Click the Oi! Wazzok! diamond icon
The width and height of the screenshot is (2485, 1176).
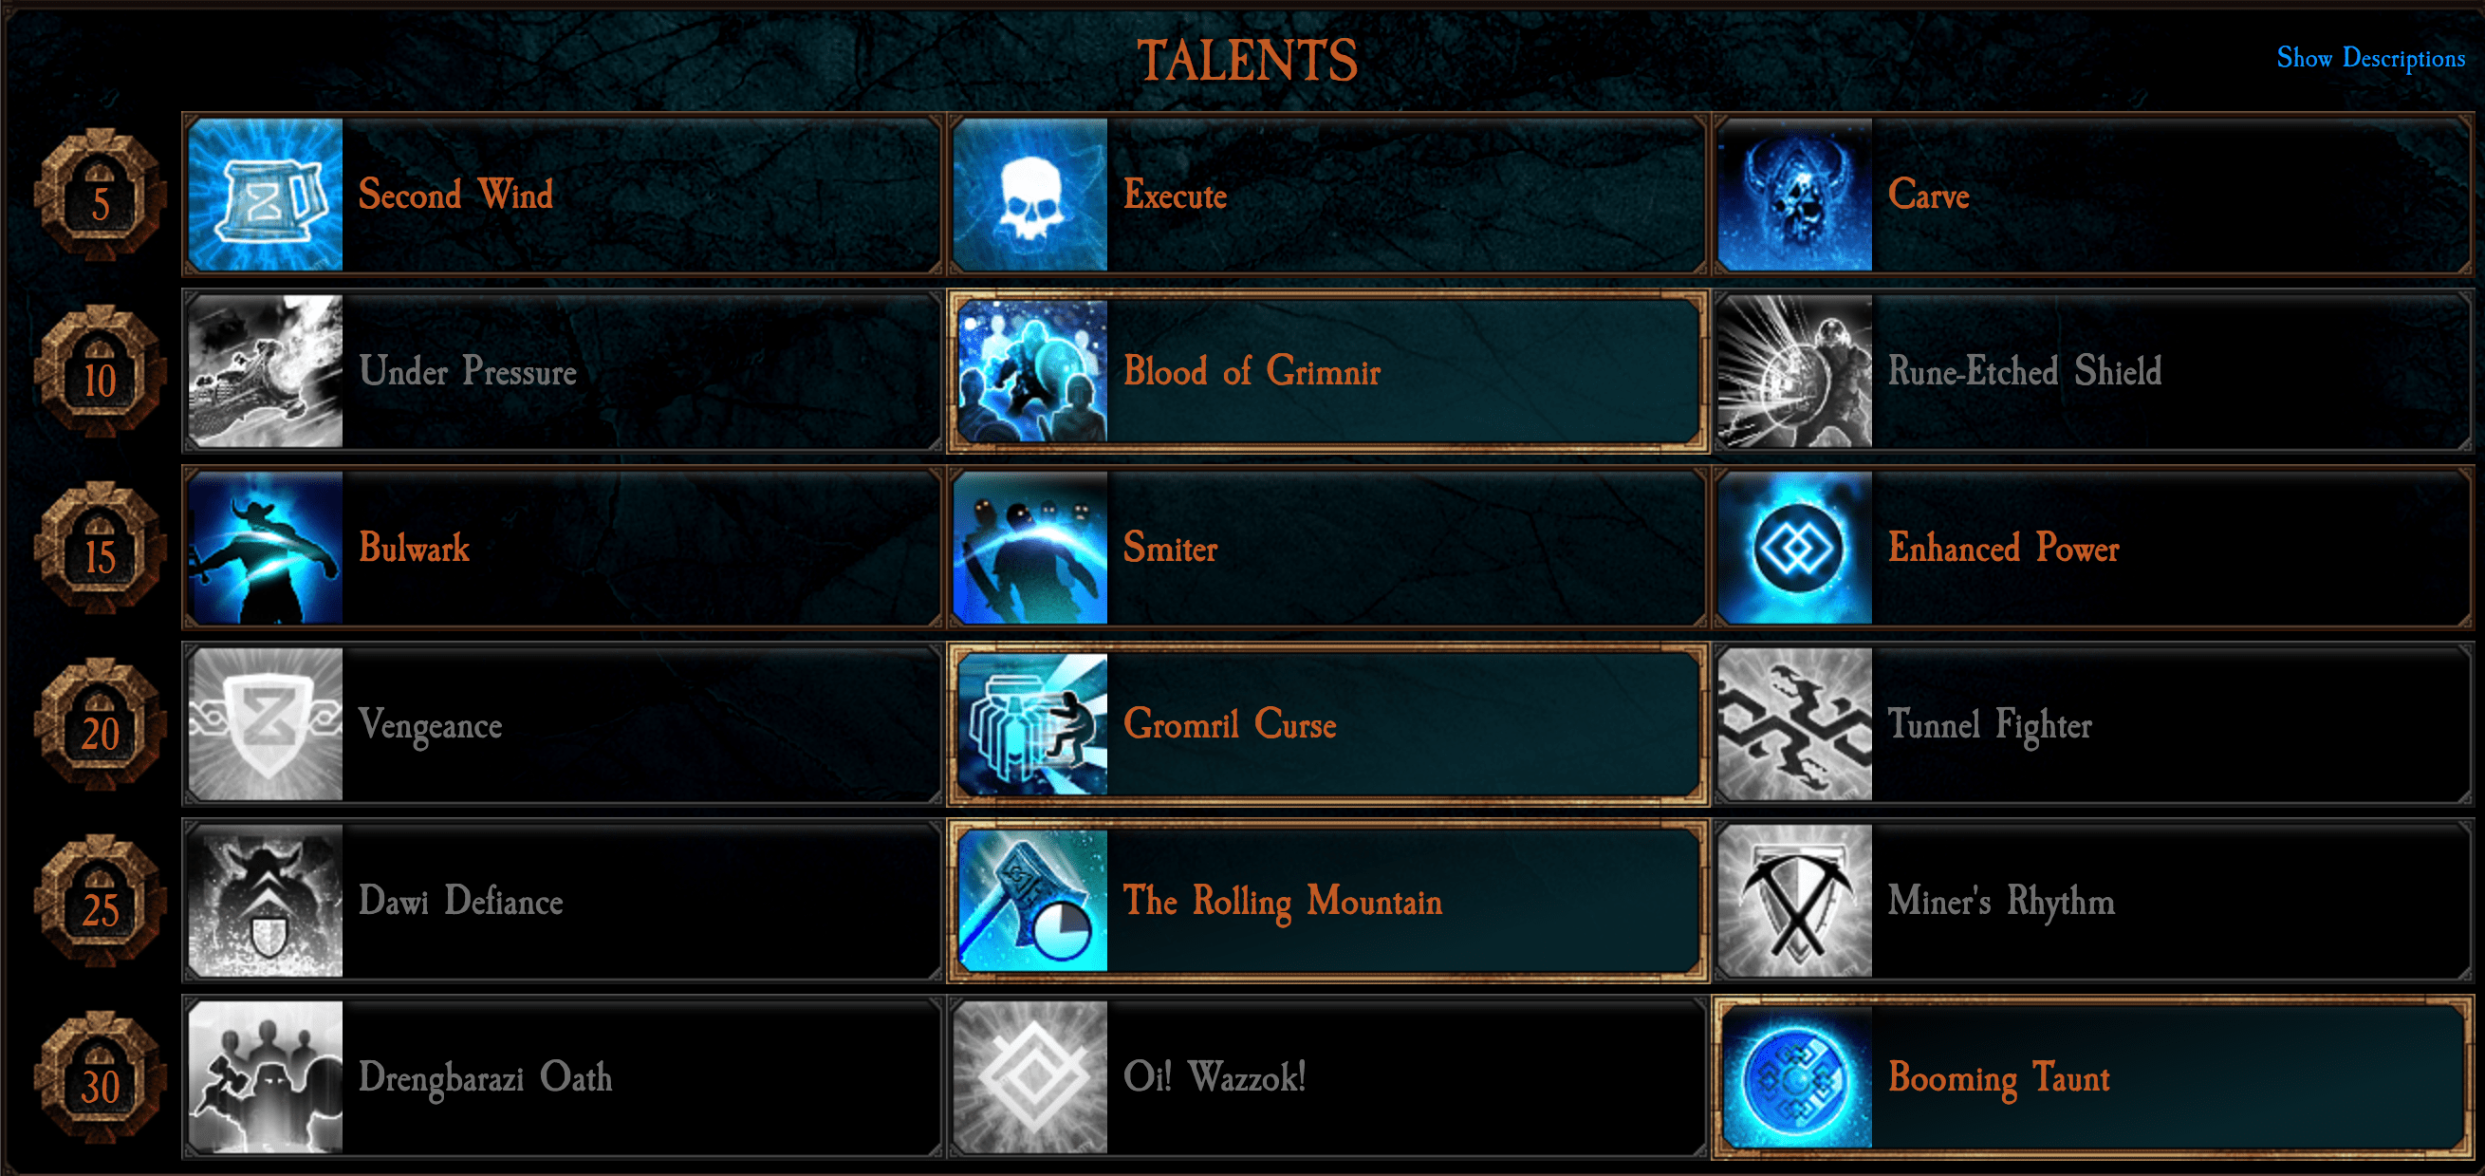click(1030, 1077)
